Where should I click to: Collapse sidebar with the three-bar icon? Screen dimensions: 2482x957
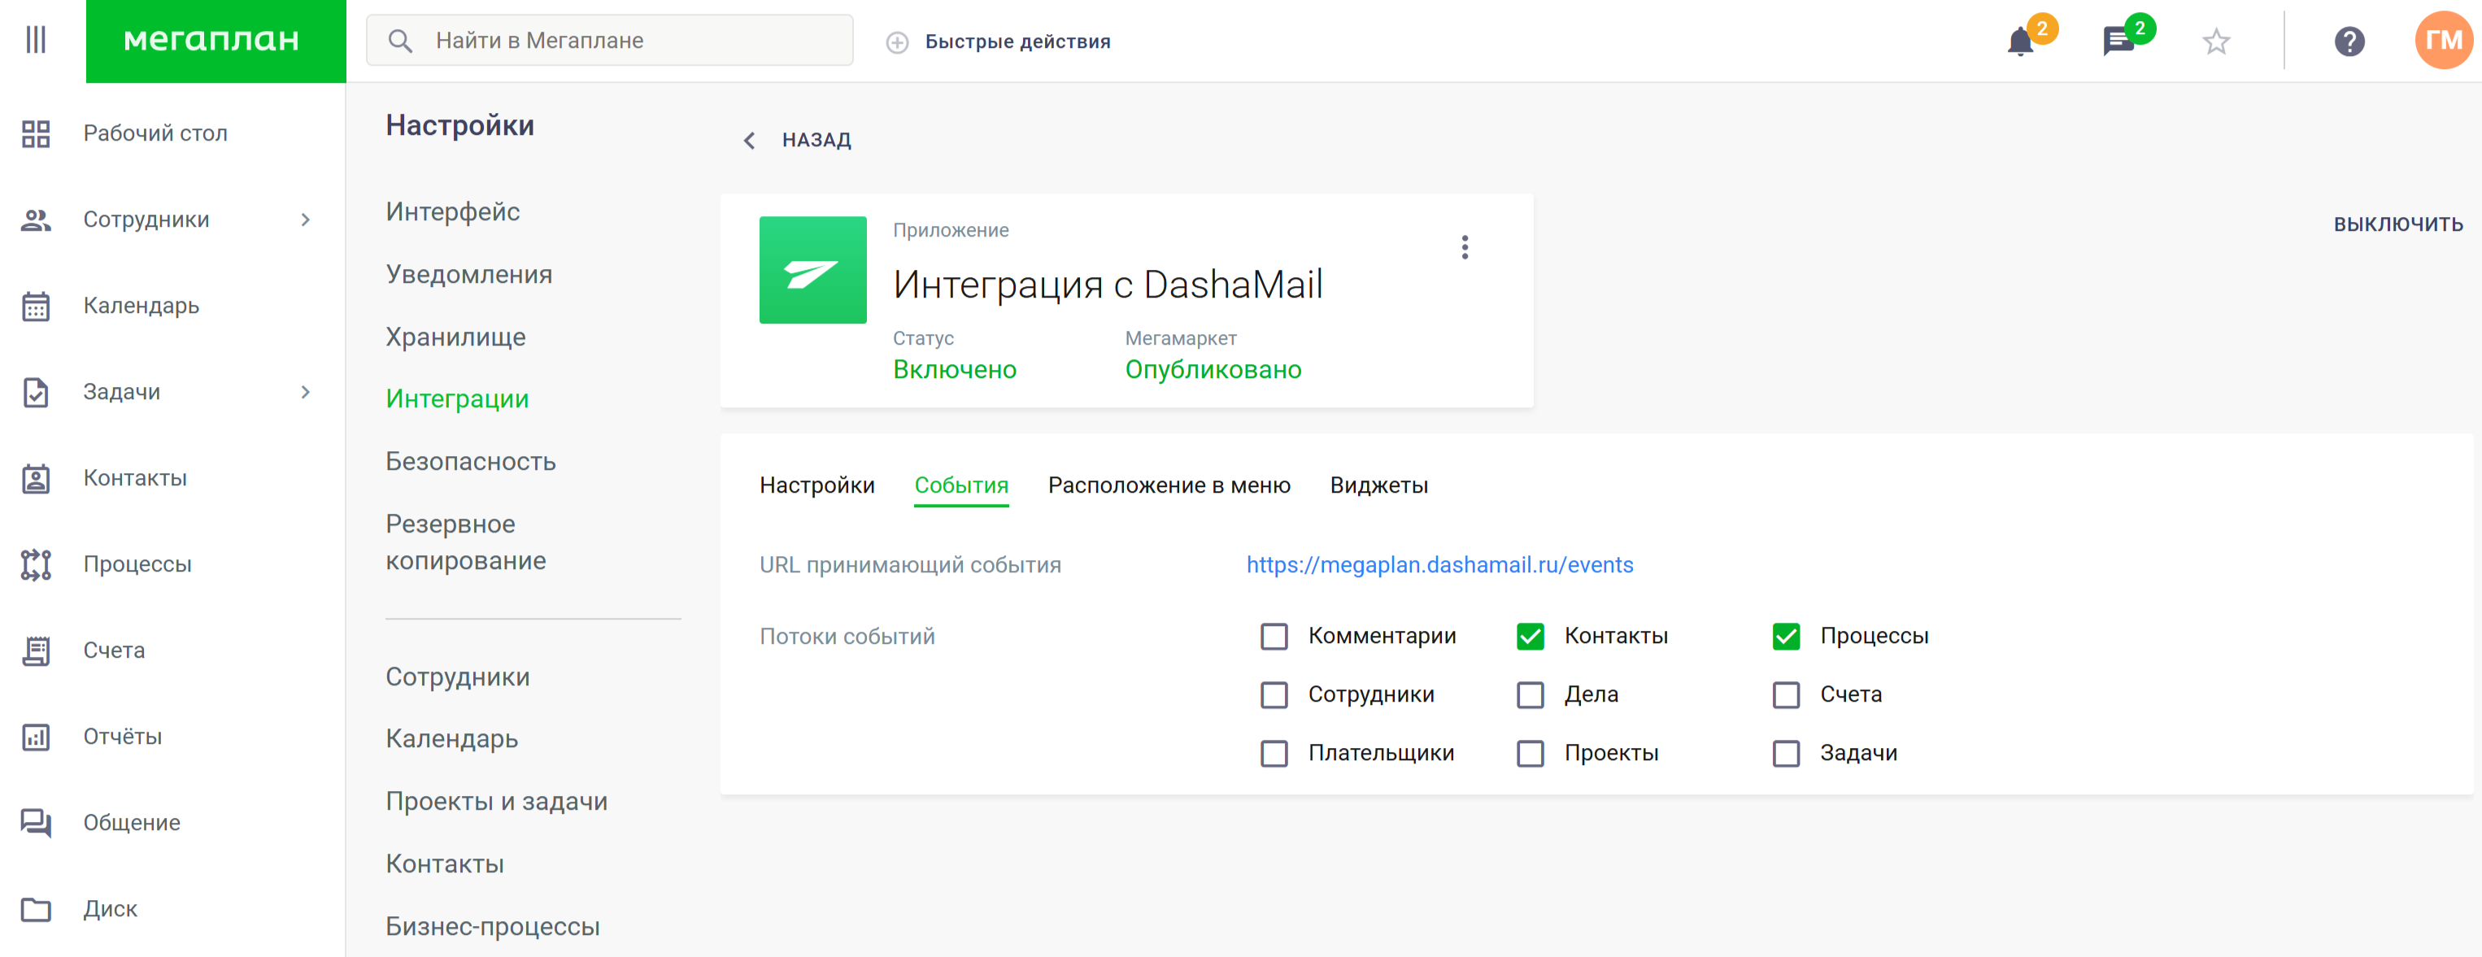tap(36, 41)
